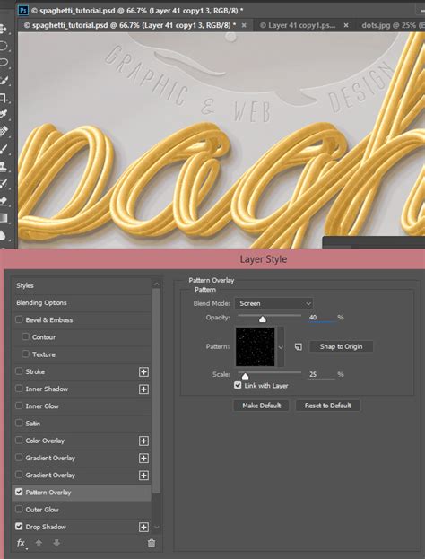The image size is (425, 559).
Task: Open the Blend Mode dropdown showing Screen
Action: [273, 303]
